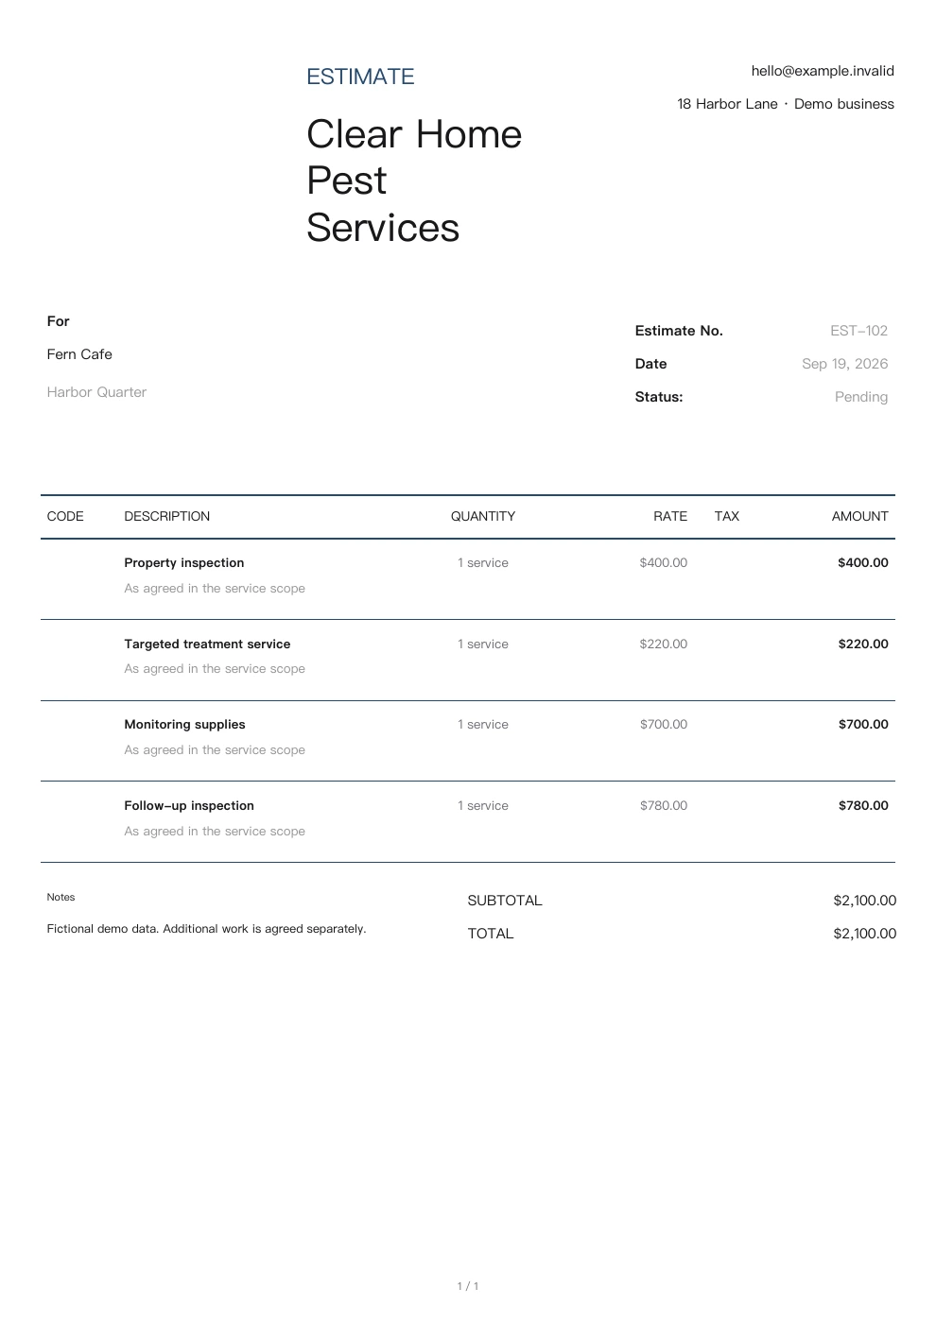
Task: Click the Notes label
Action: click(x=61, y=897)
